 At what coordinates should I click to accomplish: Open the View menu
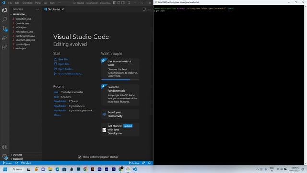pos(38,3)
